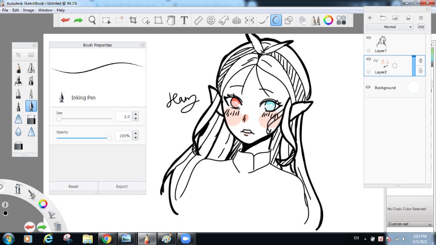Open the Edit menu
Screen dimensions: 436x245
coord(16,10)
